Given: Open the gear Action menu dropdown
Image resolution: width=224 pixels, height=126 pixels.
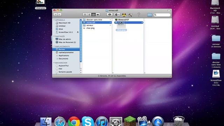Looking at the screenshot, I should coord(117,15).
